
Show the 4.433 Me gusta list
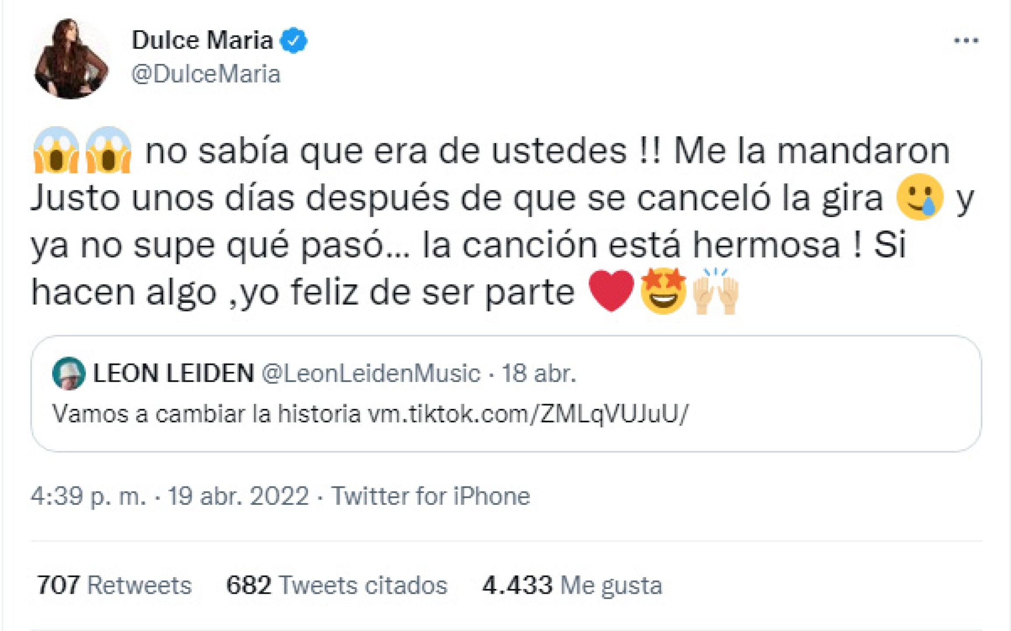click(572, 585)
